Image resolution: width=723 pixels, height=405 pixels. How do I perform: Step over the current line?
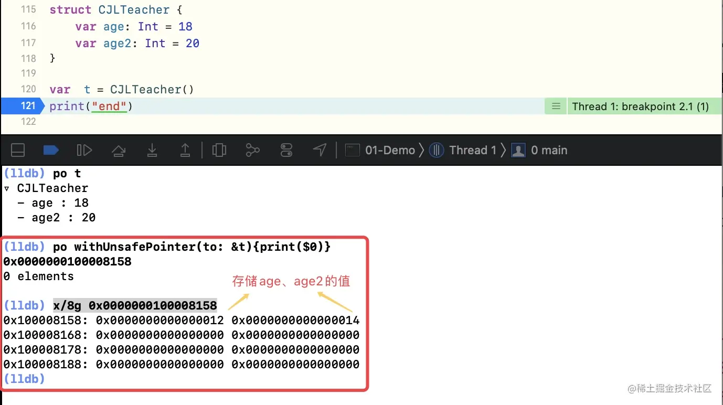click(119, 151)
